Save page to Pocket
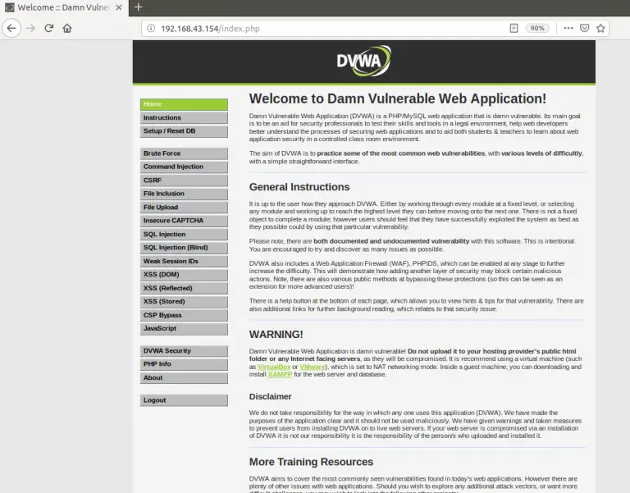The height and width of the screenshot is (493, 630). (584, 28)
